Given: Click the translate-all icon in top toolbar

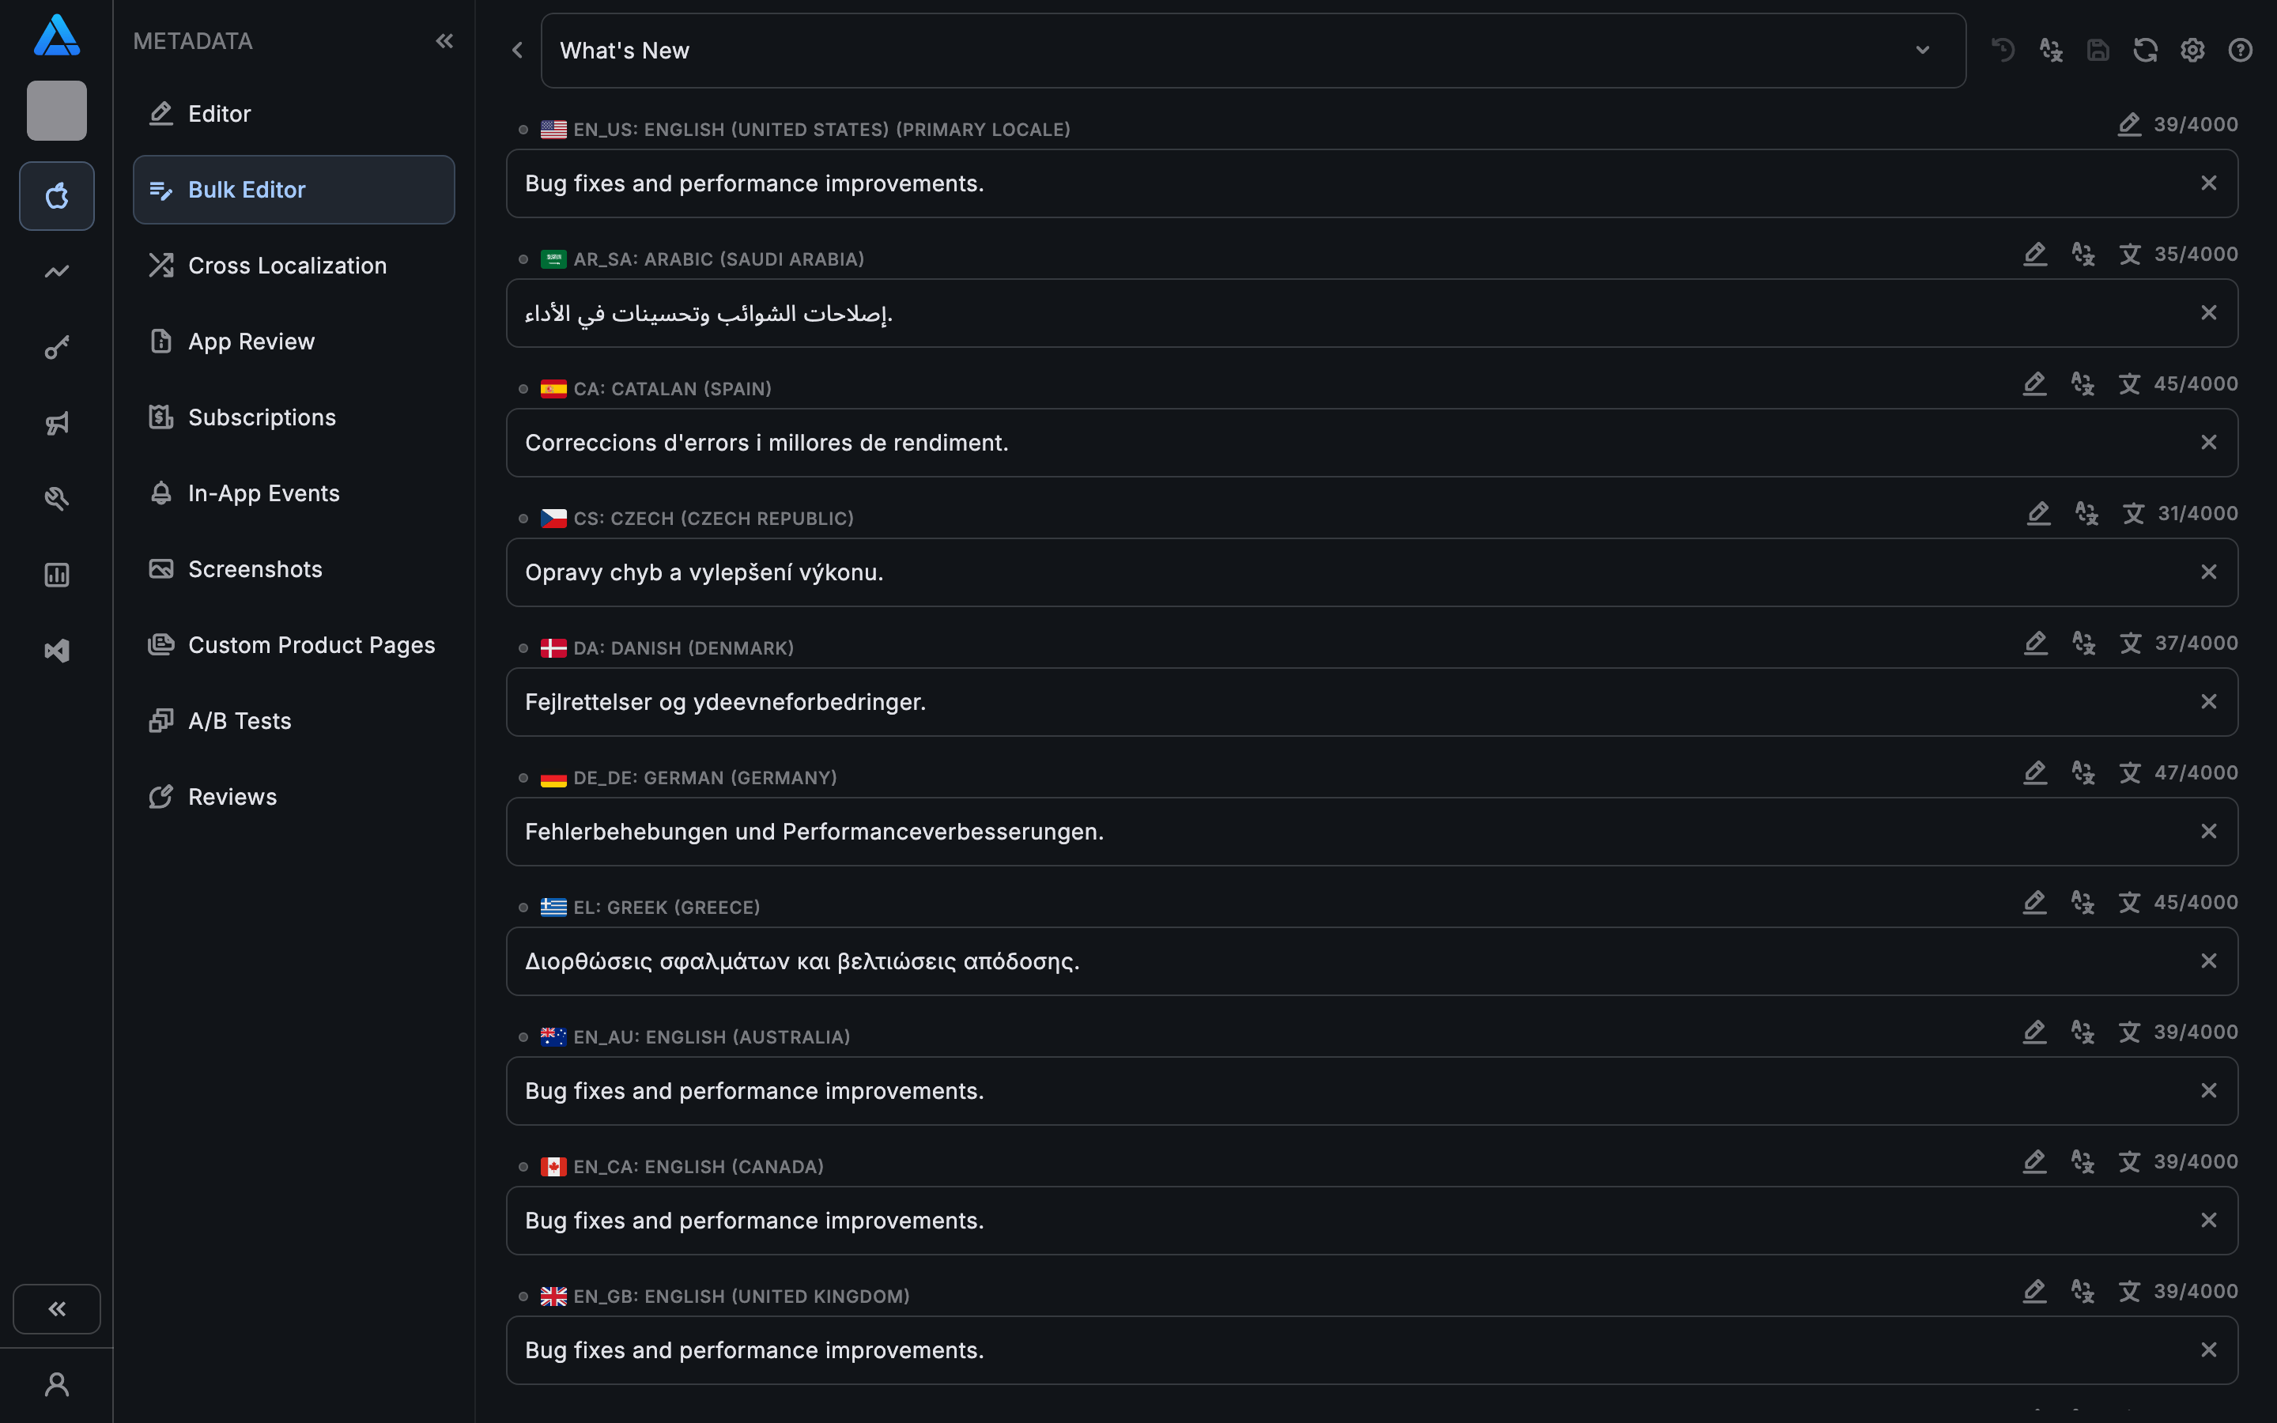Looking at the screenshot, I should [x=2051, y=51].
